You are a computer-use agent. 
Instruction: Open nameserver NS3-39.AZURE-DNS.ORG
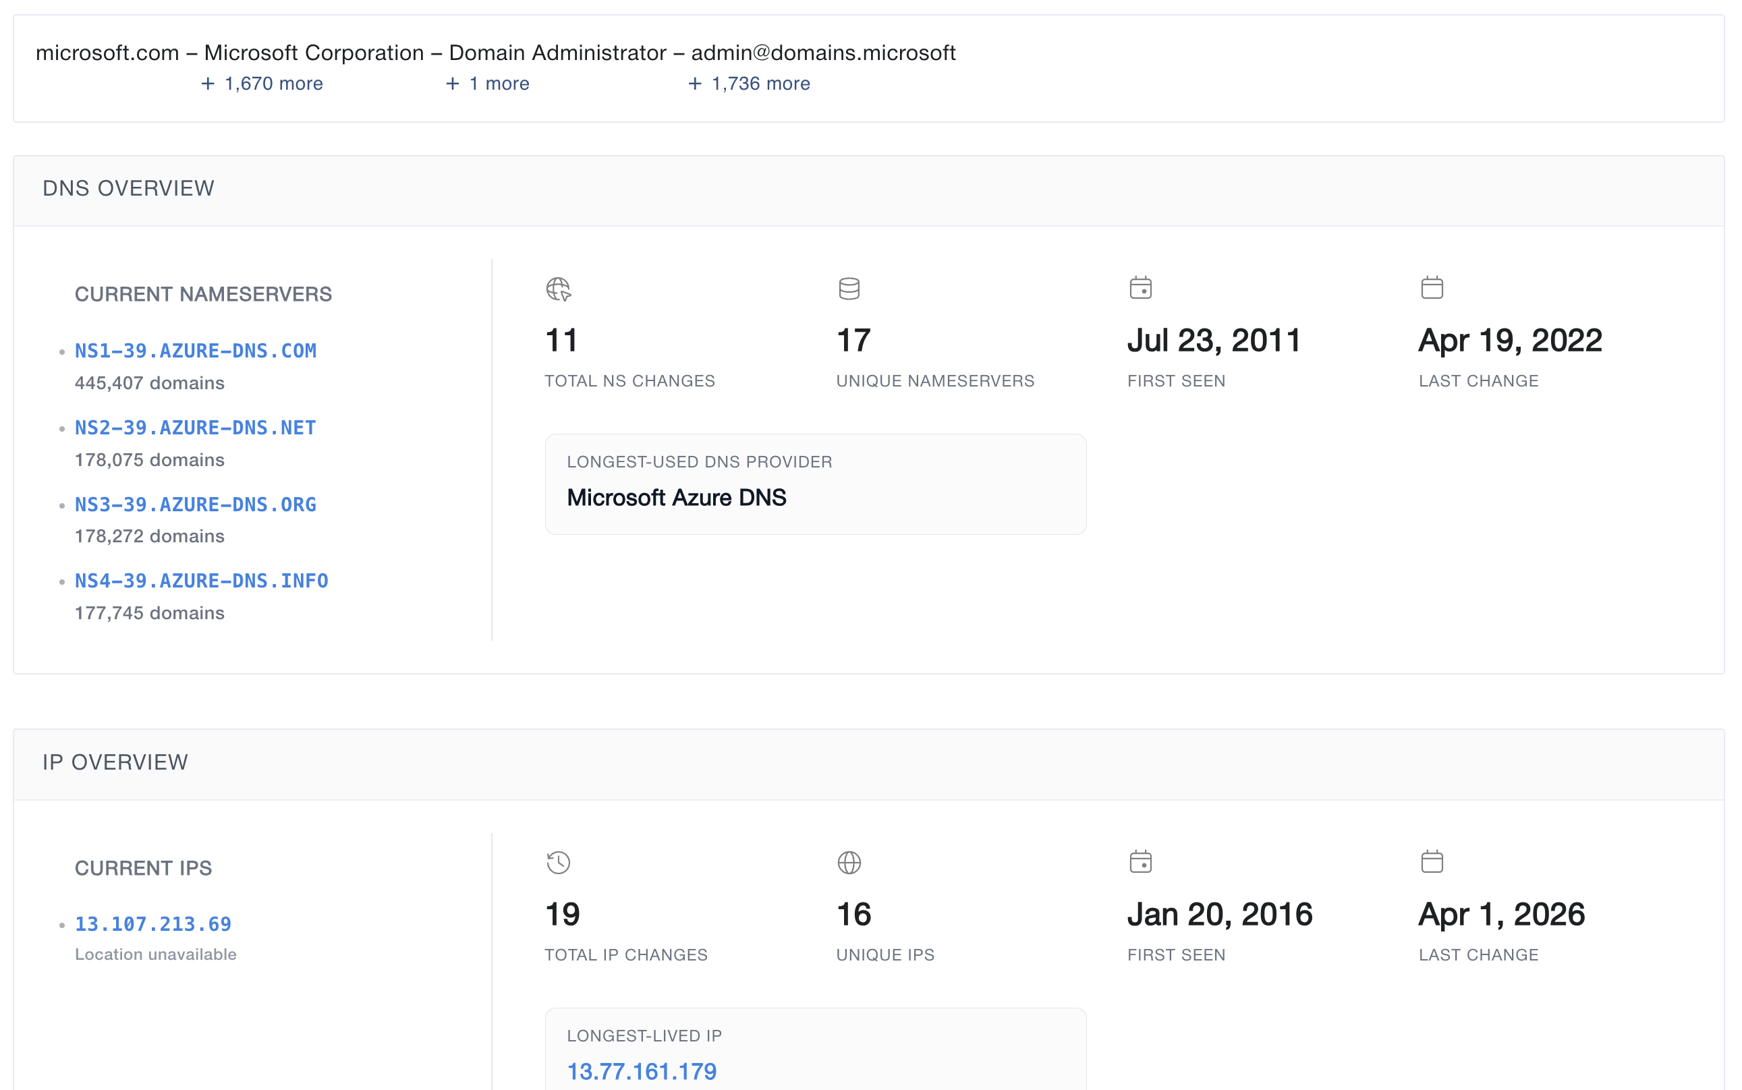196,505
